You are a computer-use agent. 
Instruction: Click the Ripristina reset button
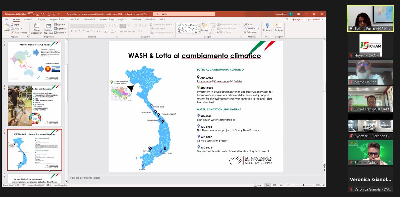click(x=60, y=29)
